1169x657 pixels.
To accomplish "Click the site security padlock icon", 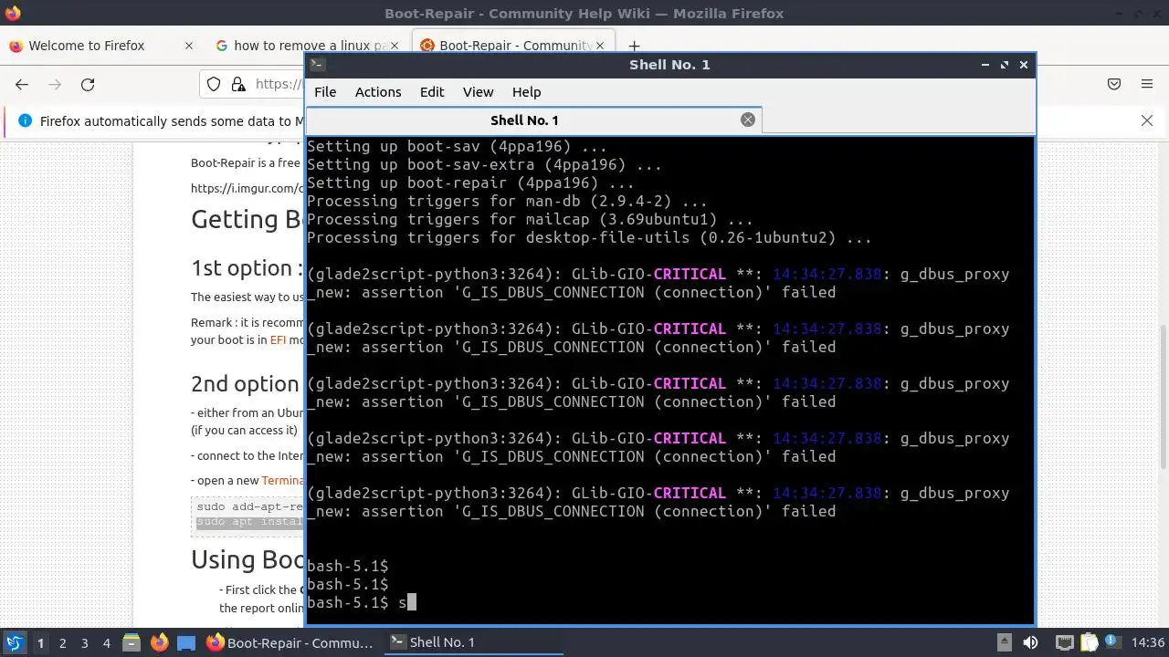I will tap(237, 84).
